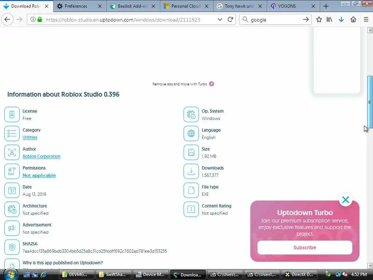
Task: Click the Op. System icon
Action: pos(191,114)
